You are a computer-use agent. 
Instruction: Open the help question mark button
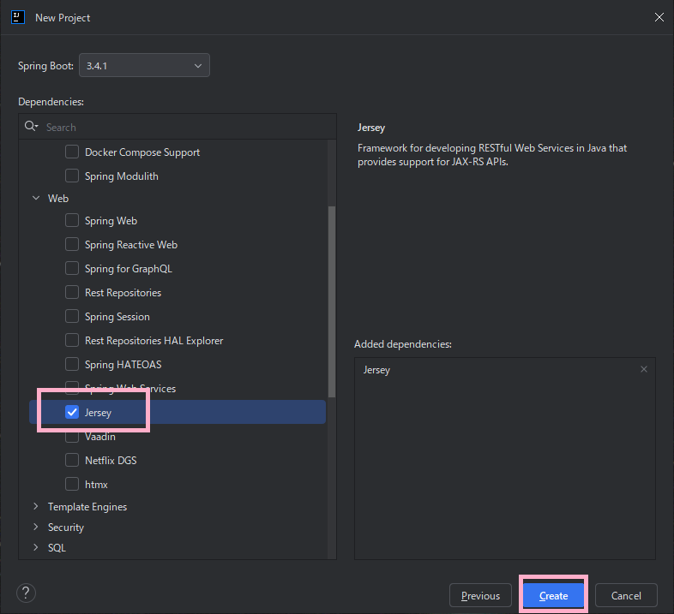coord(26,593)
